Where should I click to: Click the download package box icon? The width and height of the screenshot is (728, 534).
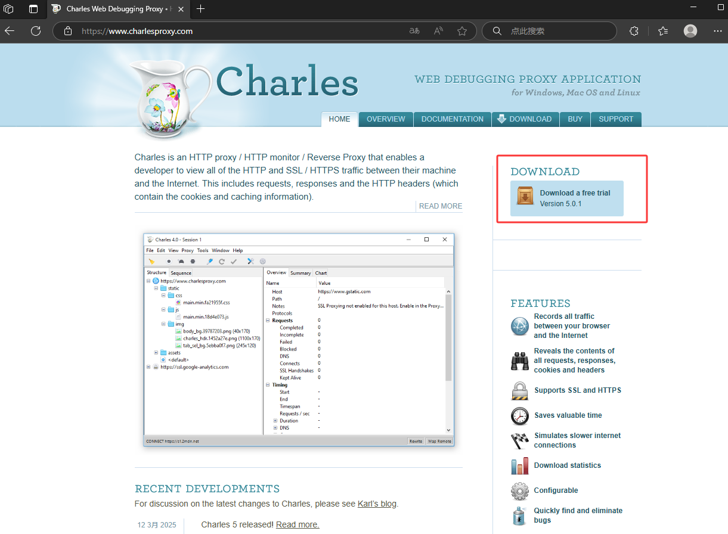pyautogui.click(x=525, y=196)
